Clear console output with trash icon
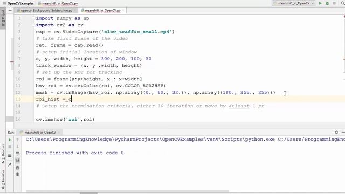The image size is (345, 194). [18, 175]
